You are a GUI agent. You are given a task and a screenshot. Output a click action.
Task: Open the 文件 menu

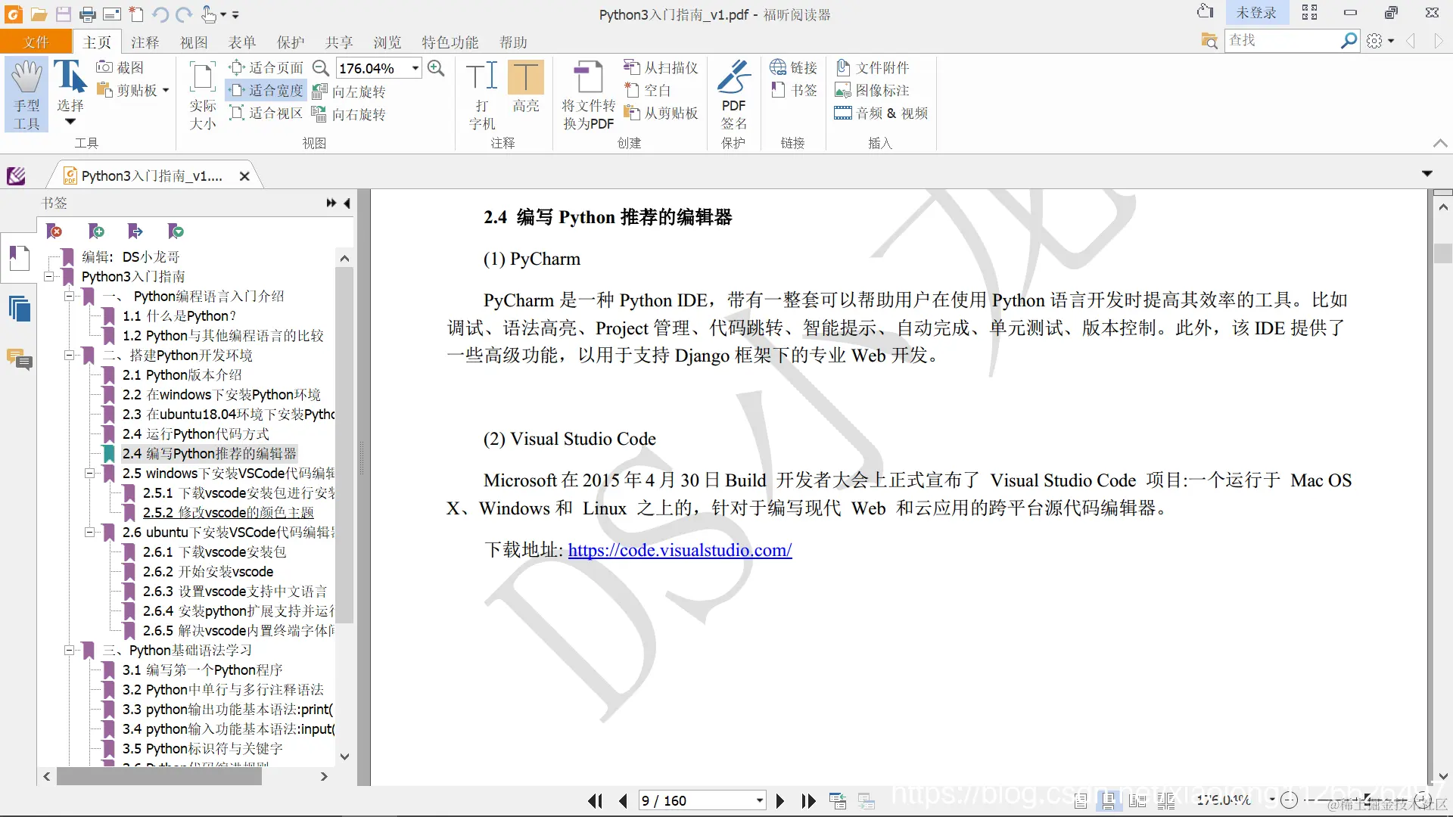tap(36, 42)
